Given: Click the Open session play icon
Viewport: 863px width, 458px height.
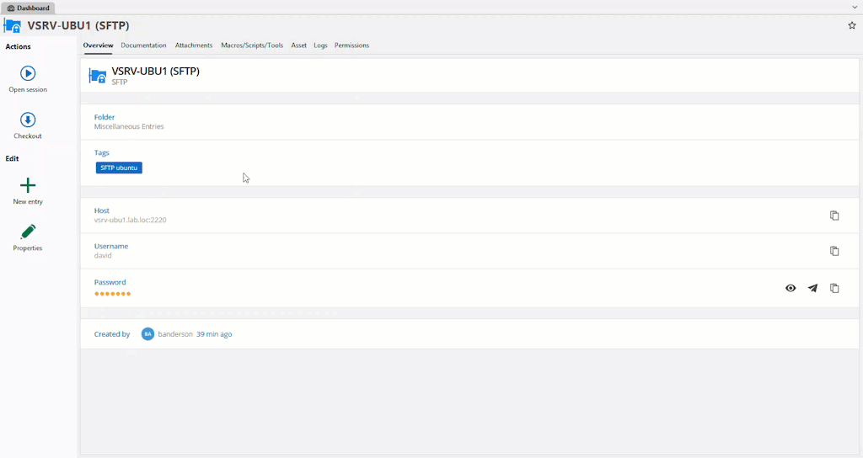Looking at the screenshot, I should point(28,74).
